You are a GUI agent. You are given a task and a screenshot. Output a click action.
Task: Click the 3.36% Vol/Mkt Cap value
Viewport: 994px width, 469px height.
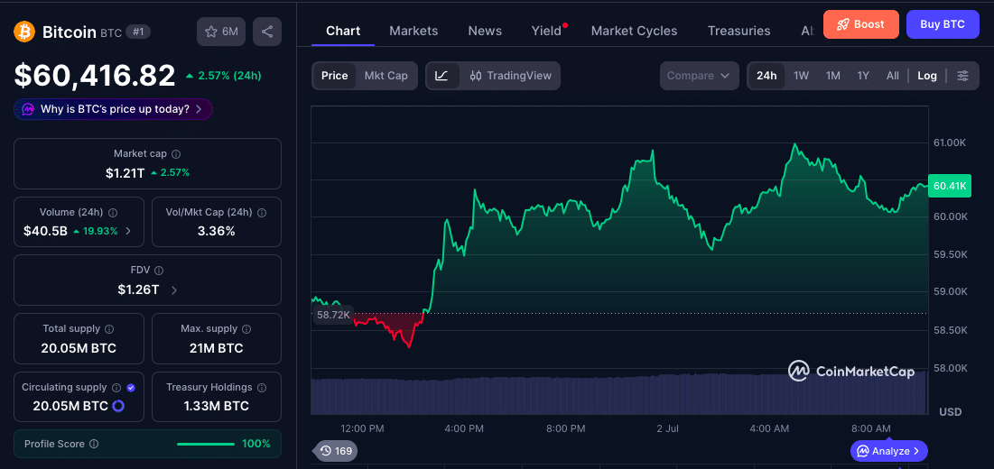tap(216, 231)
